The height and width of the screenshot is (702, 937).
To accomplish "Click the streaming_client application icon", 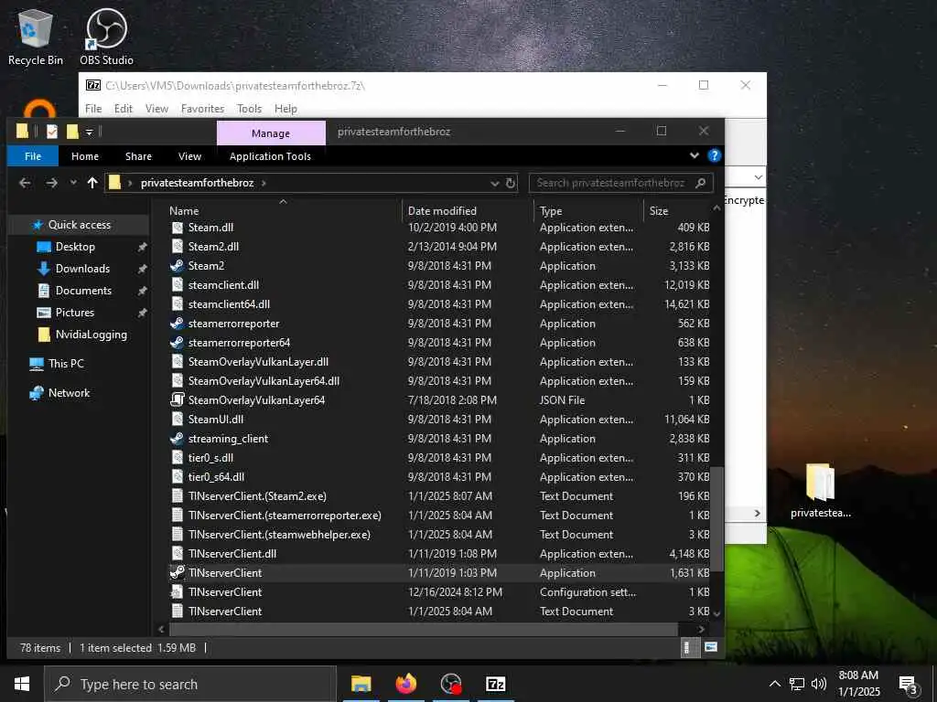I will coord(177,439).
